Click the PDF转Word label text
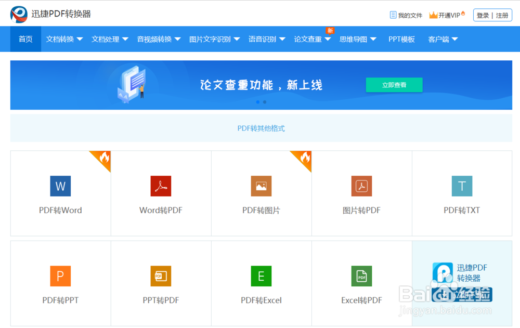520x328 pixels. point(60,211)
